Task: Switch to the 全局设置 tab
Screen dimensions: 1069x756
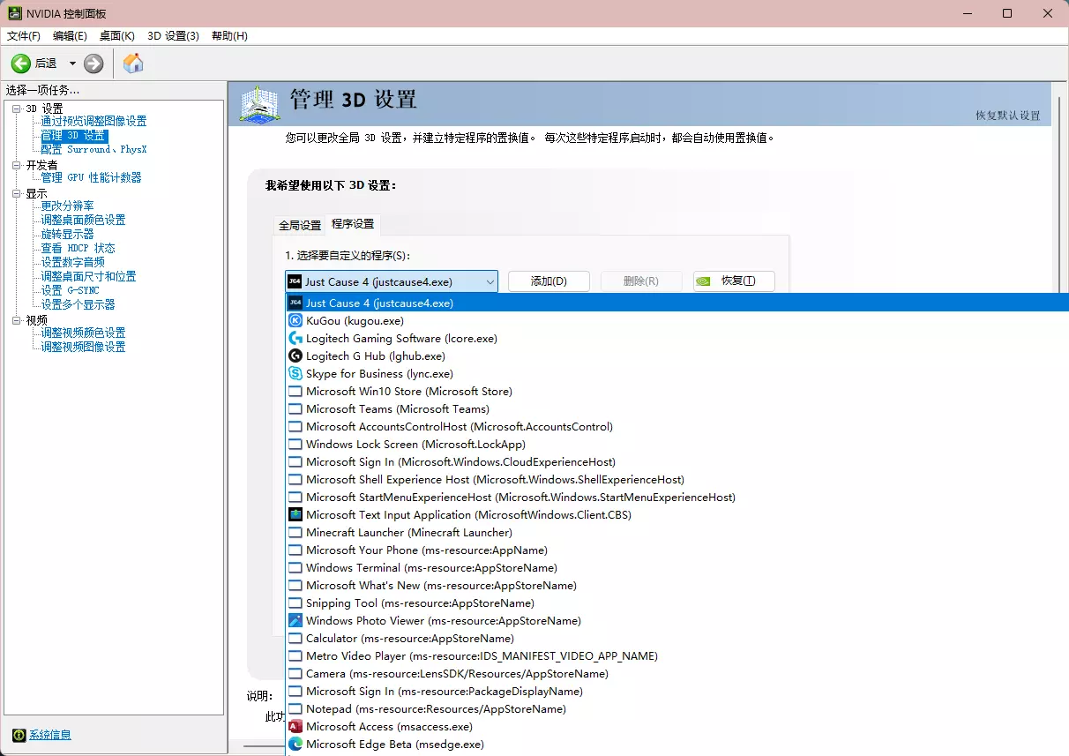Action: (x=300, y=225)
